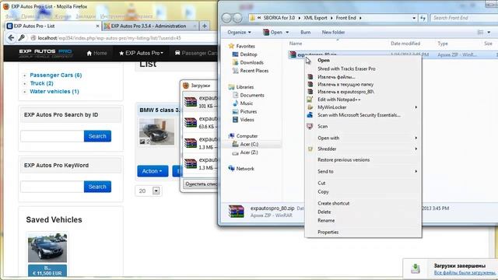The width and height of the screenshot is (498, 280).
Task: Click New folder in Explorer toolbar
Action: click(x=333, y=32)
